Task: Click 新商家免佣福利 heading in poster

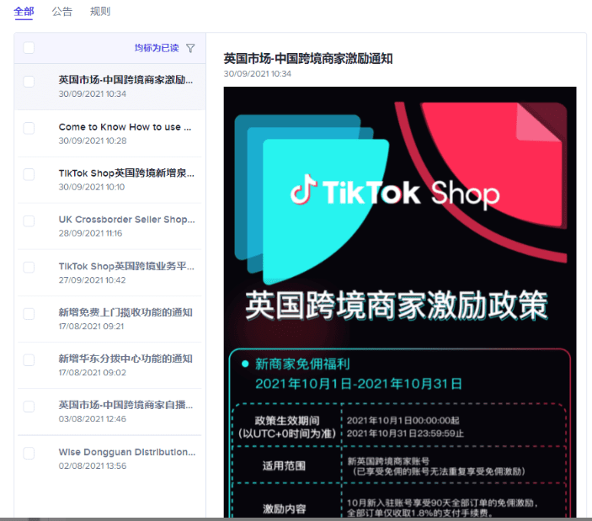Action: tap(302, 364)
